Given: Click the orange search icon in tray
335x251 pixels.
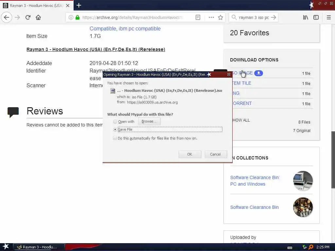Looking at the screenshot, I should coord(311,247).
